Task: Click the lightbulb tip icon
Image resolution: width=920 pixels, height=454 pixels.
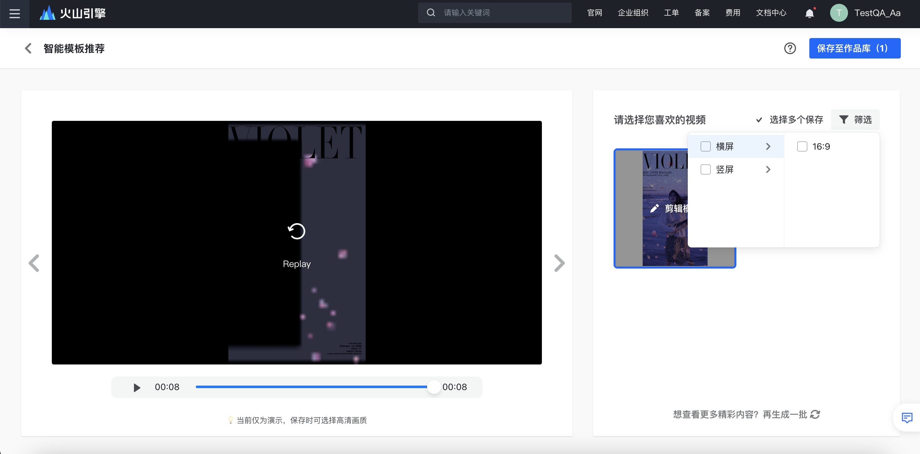Action: (x=231, y=420)
